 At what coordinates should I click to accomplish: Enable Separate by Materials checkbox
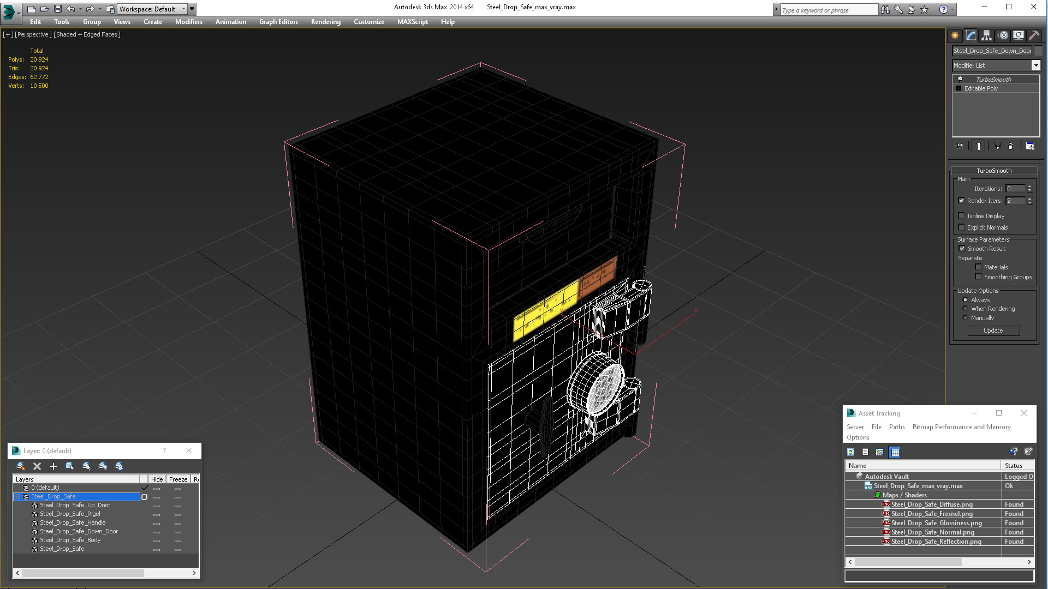[979, 267]
